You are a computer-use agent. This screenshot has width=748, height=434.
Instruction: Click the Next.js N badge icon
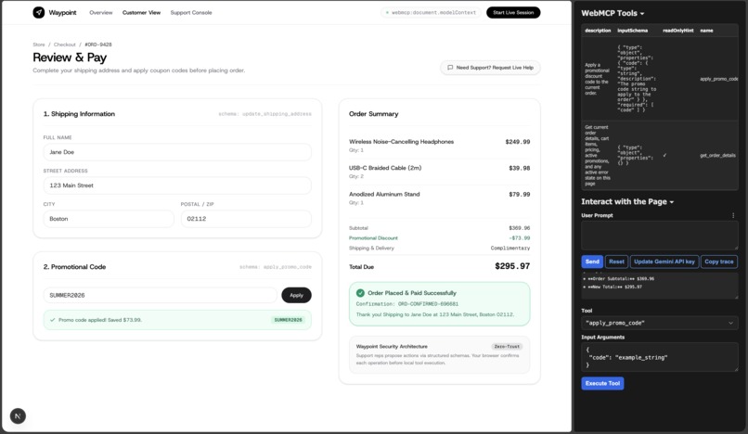tap(18, 415)
